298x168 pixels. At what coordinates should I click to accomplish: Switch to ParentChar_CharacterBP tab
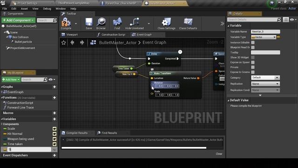pos(121,3)
